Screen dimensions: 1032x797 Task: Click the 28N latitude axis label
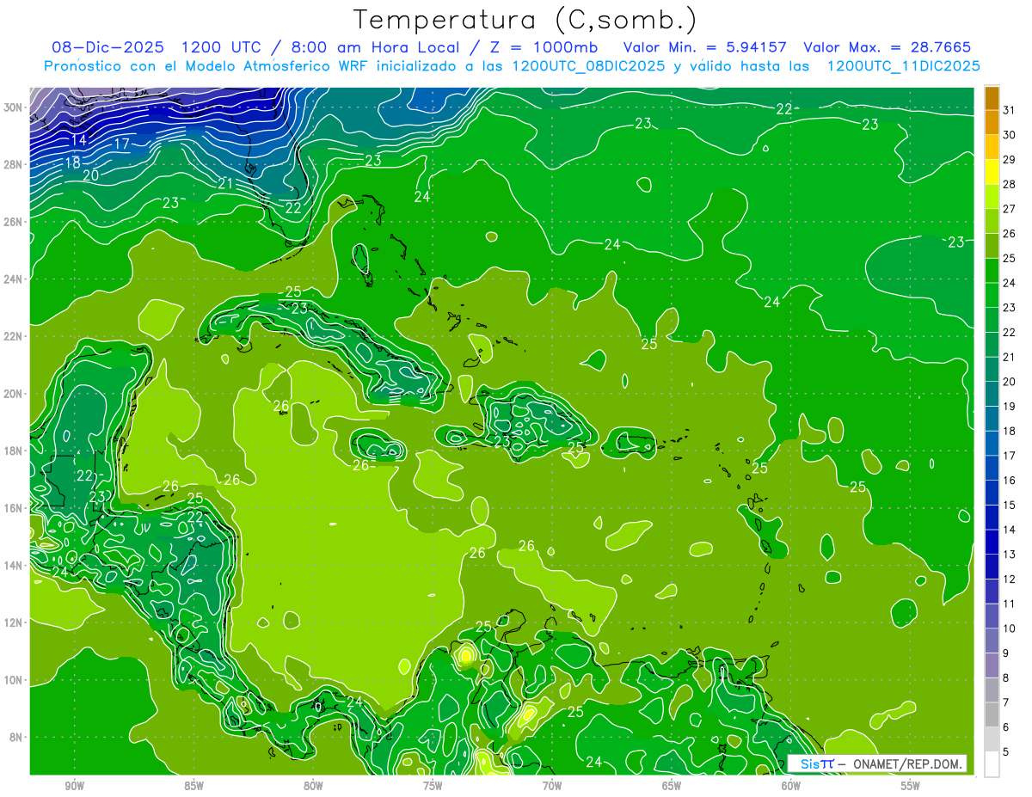[13, 164]
